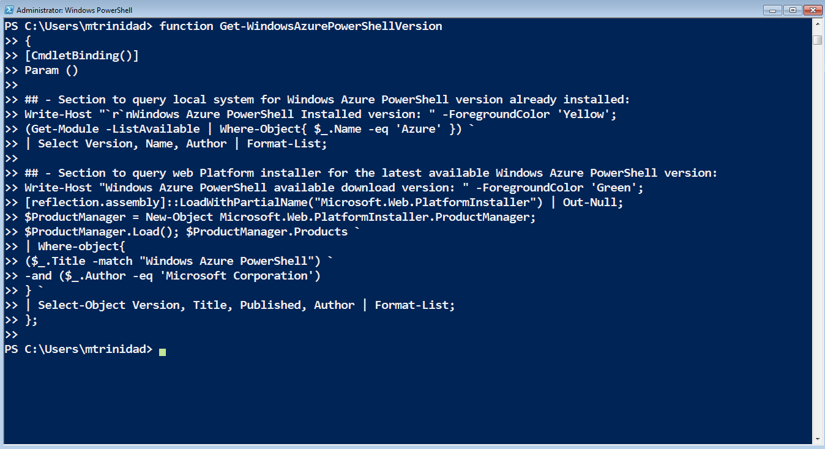
Task: Click the blinking cursor at the last prompt
Action: [162, 351]
